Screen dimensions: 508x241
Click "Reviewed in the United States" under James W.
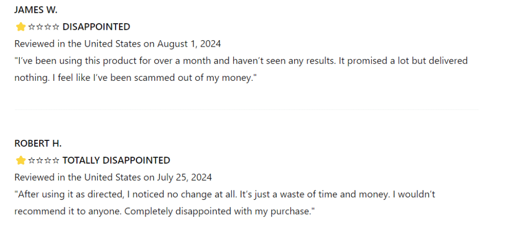tap(77, 44)
